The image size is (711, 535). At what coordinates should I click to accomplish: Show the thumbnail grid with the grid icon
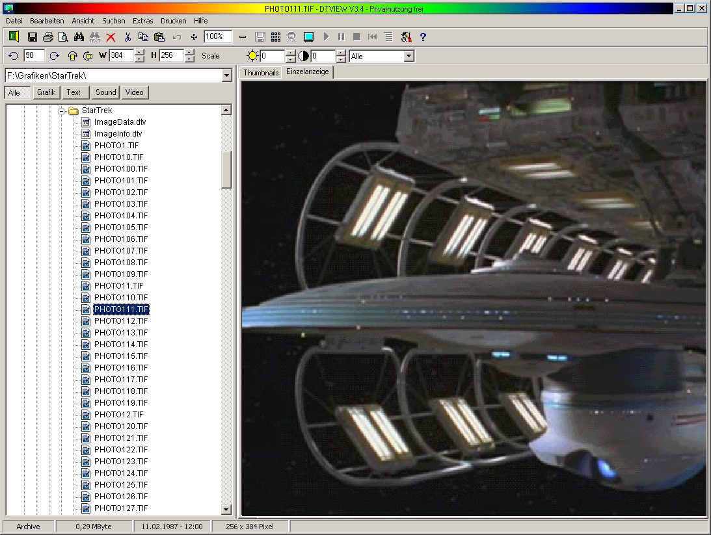coord(276,37)
